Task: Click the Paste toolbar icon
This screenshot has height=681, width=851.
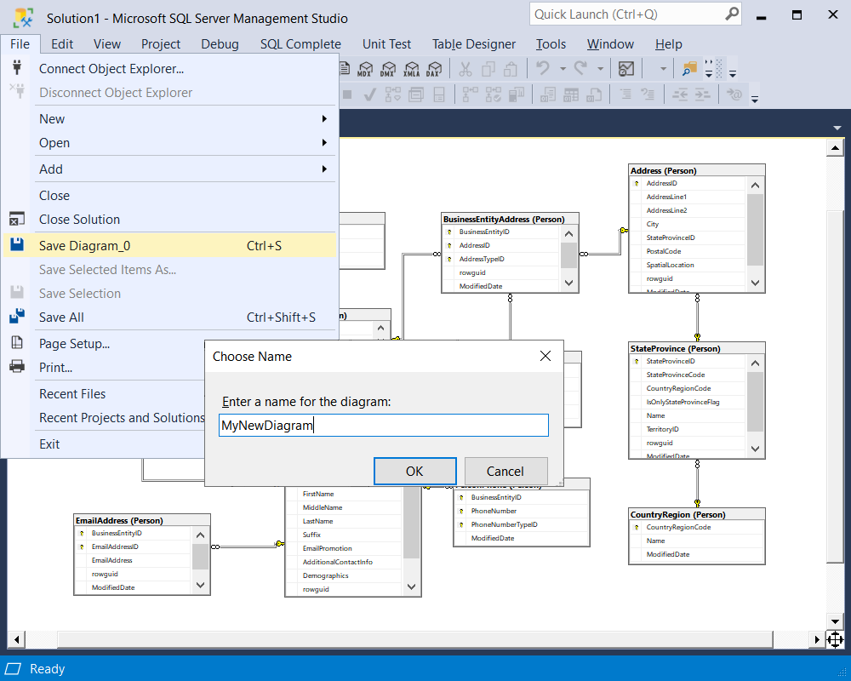Action: (x=511, y=68)
